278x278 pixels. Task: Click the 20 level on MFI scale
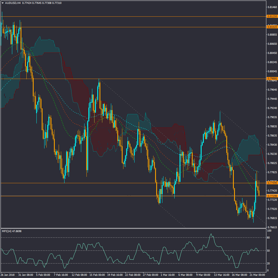269,263
